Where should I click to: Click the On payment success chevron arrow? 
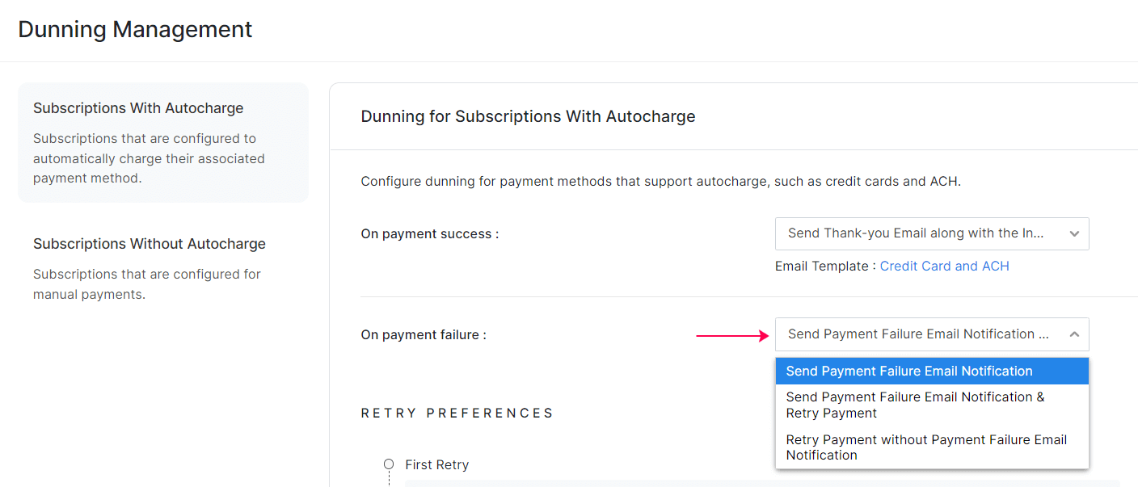tap(1074, 234)
